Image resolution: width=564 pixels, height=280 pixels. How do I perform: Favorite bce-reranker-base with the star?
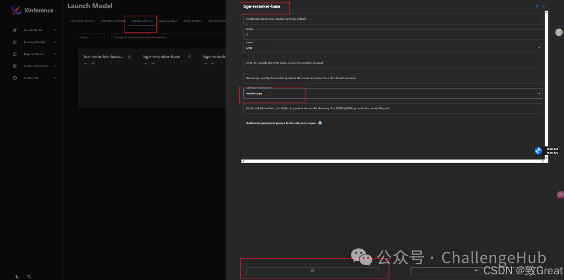click(130, 57)
